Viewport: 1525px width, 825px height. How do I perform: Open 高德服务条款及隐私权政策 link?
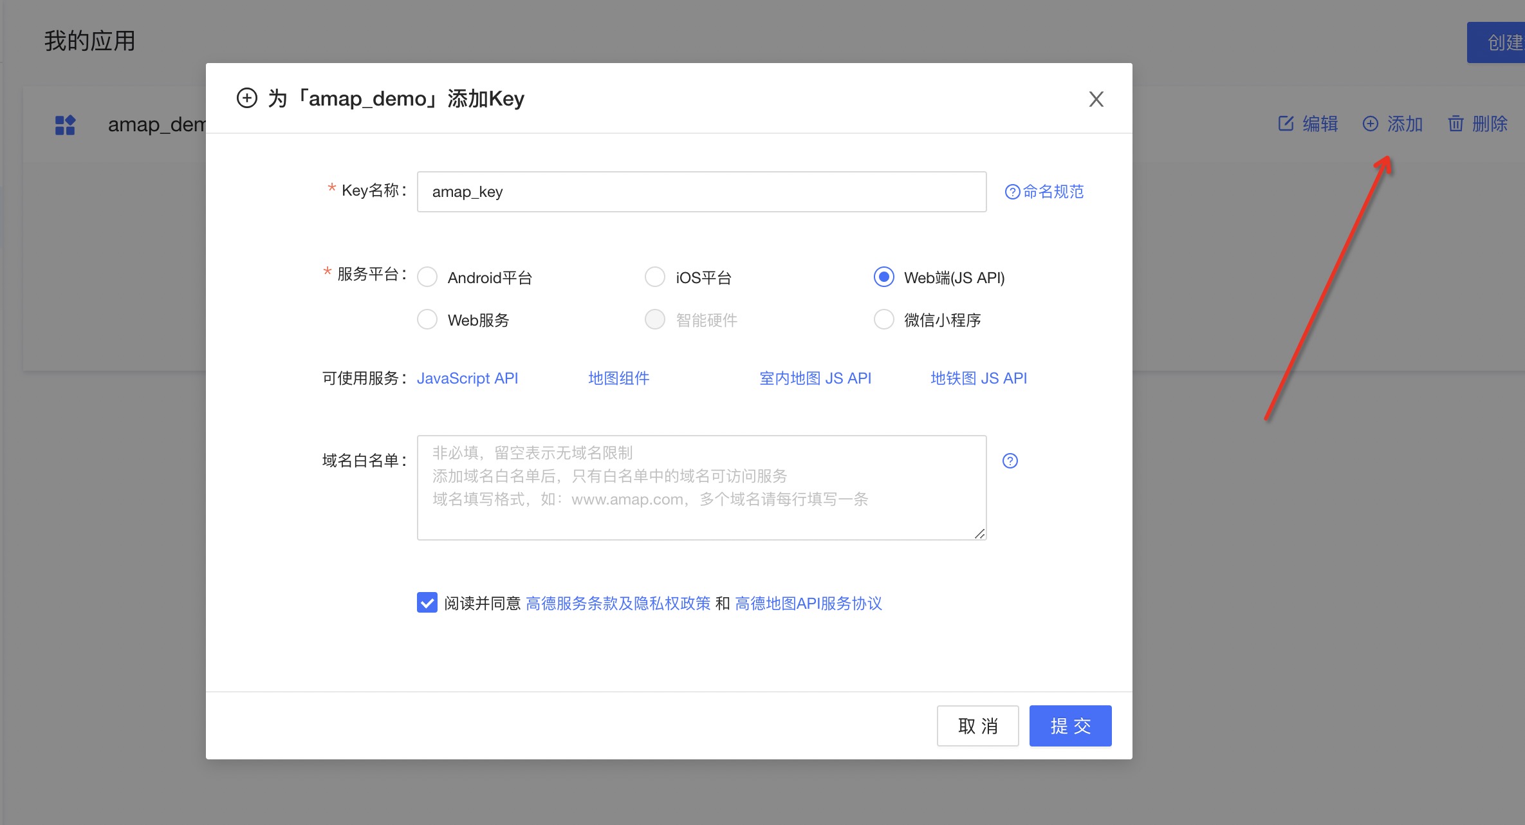(618, 604)
